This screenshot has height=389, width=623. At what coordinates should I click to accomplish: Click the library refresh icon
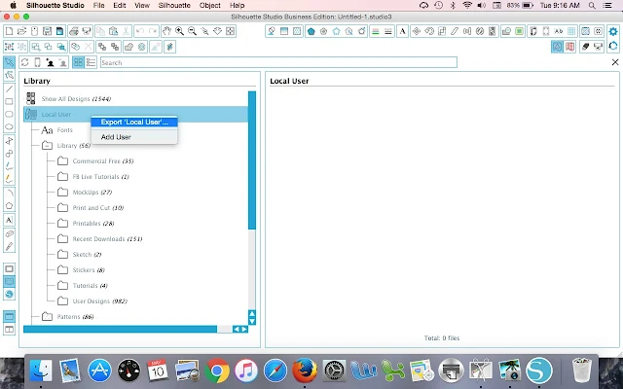(x=24, y=62)
